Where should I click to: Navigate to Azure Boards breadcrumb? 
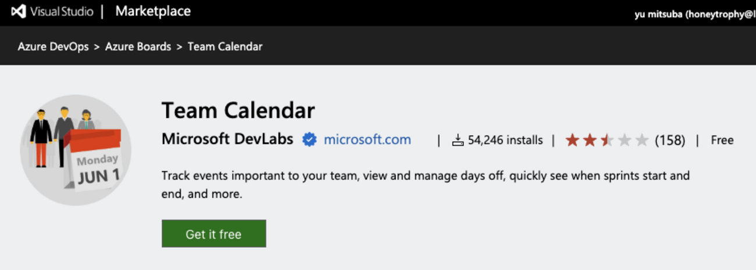(x=138, y=46)
